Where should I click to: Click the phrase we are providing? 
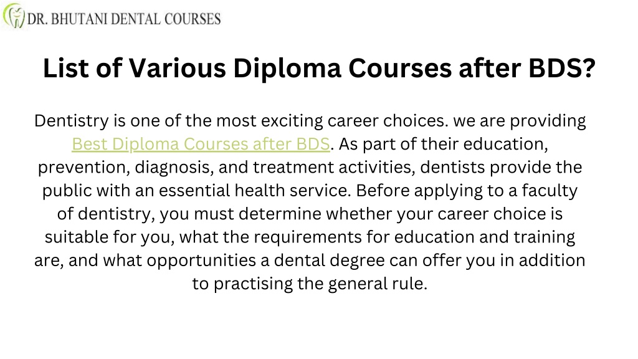tap(519, 121)
